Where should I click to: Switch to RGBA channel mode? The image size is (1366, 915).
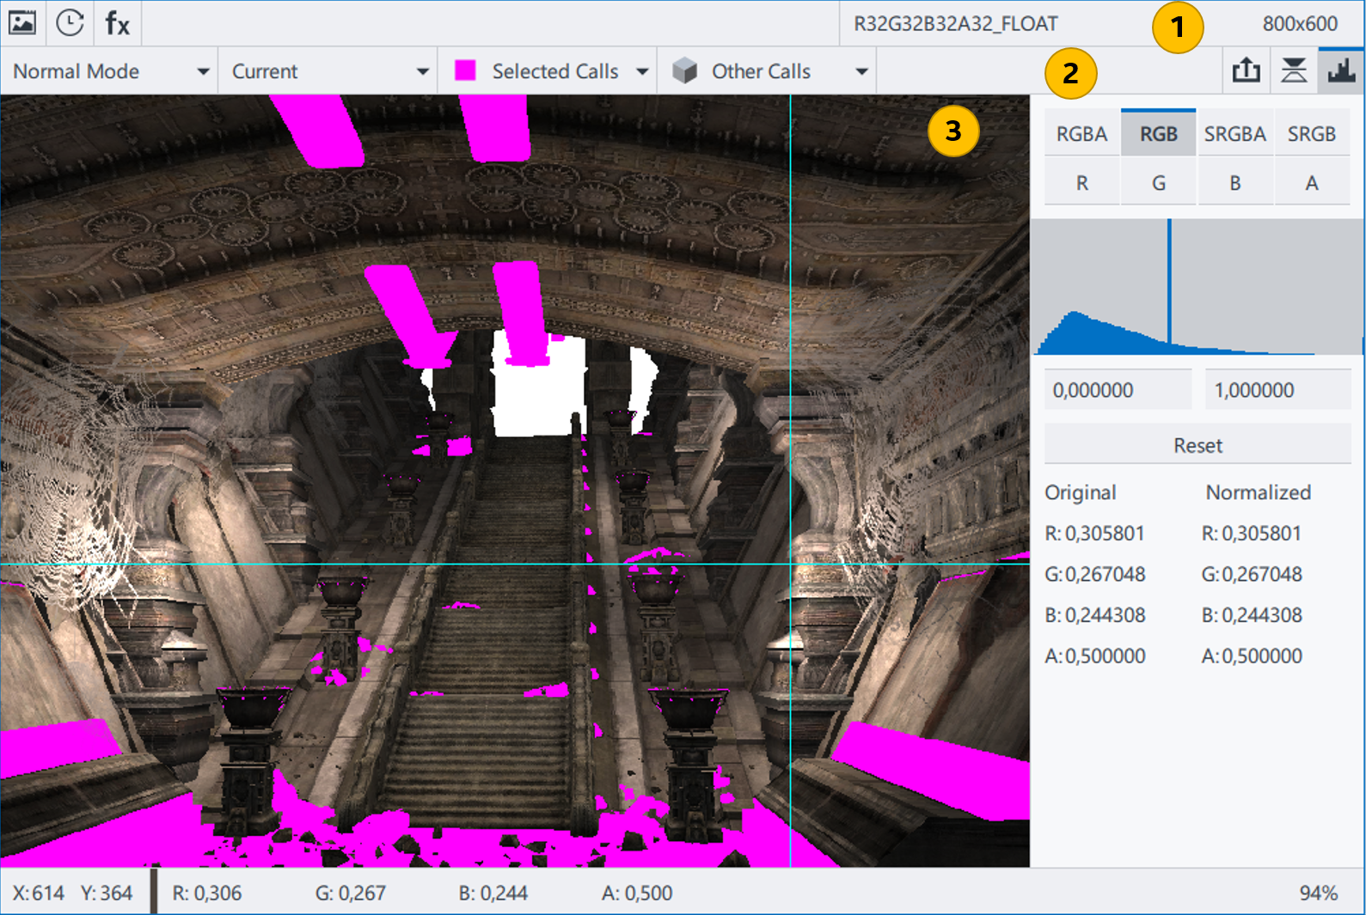coord(1081,134)
